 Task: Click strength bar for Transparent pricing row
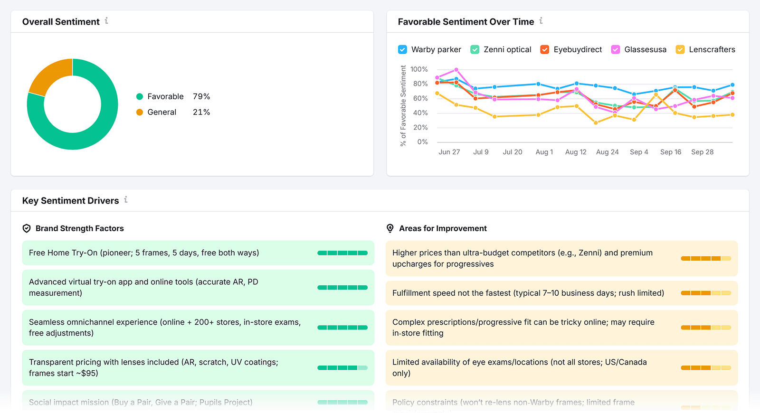pos(342,368)
